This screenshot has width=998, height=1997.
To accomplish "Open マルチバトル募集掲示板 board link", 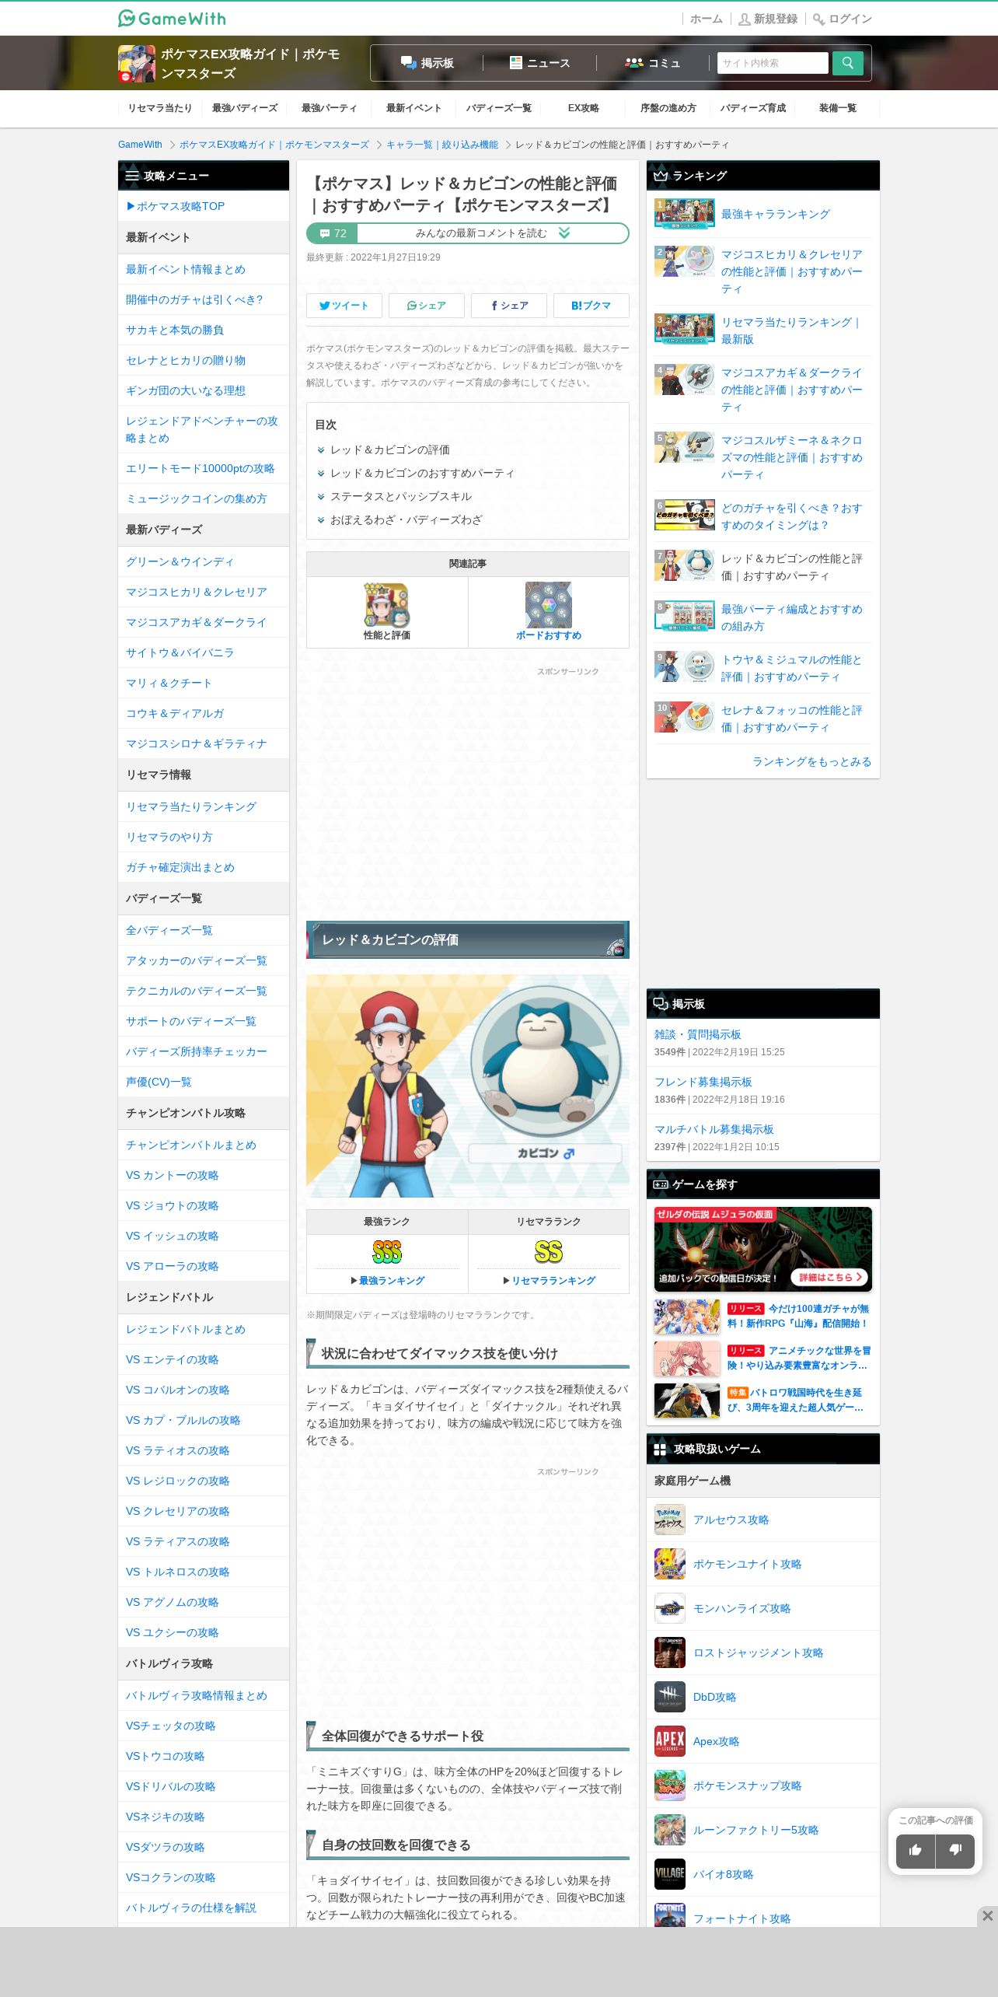I will point(714,1129).
